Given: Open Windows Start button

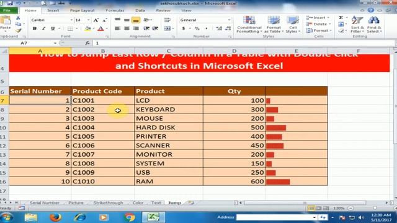Looking at the screenshot, I should pos(7,217).
